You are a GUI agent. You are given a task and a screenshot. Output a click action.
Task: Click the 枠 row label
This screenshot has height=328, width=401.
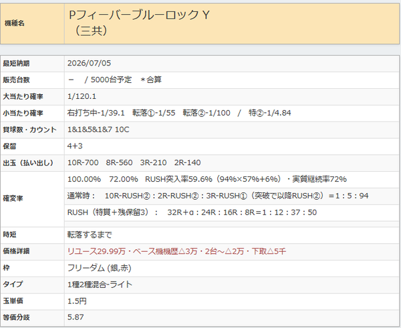pos(6,268)
